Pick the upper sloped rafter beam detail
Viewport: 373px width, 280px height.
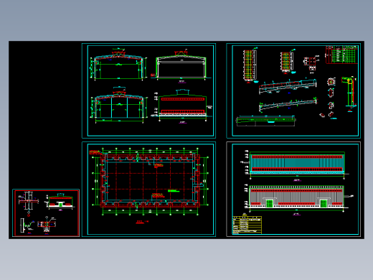[x=288, y=87]
